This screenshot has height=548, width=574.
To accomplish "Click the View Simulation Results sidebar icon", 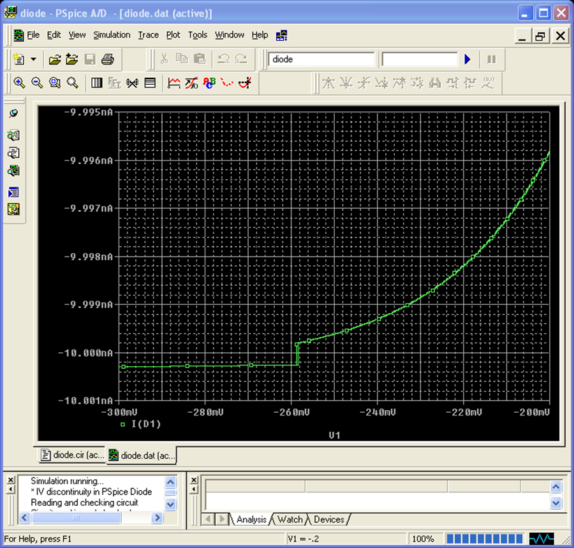I will [x=13, y=135].
